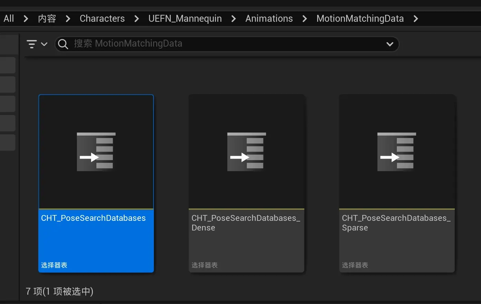The image size is (481, 304).
Task: Click 选择器表 type label under CHT_PoseSearchDatabases
Action: pos(54,265)
